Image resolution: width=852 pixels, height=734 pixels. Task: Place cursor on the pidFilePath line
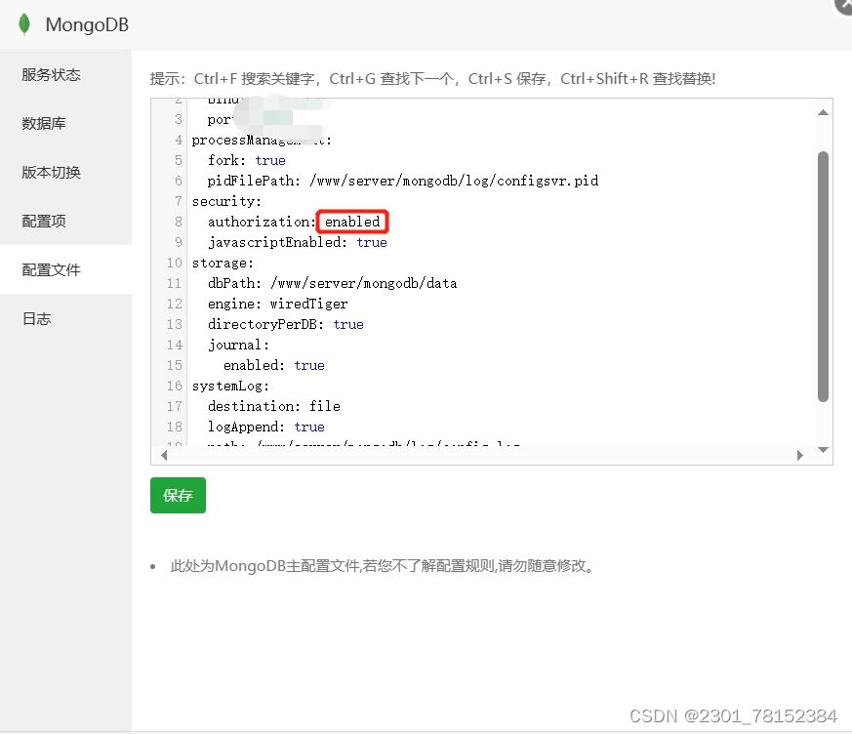(x=402, y=181)
